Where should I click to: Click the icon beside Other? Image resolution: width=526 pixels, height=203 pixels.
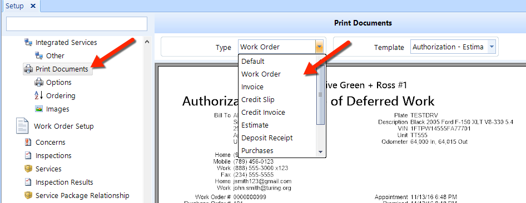point(39,55)
